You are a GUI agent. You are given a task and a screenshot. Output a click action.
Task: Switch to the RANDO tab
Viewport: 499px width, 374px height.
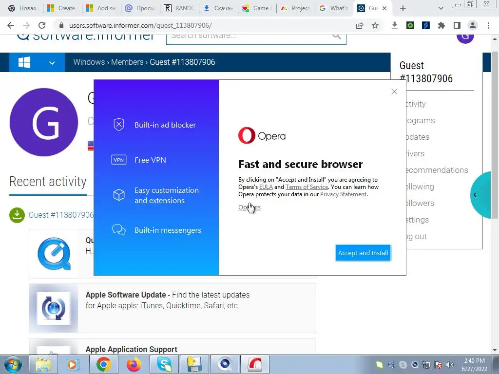click(179, 8)
